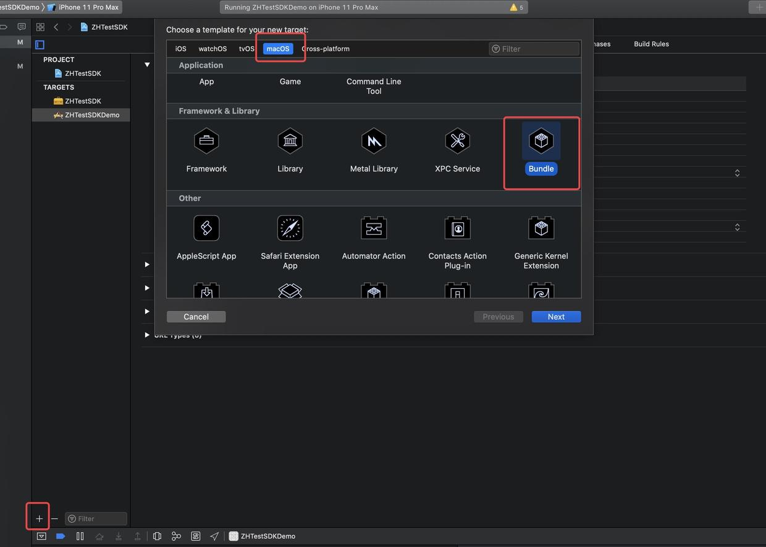Open the related items grid icon

pos(40,27)
